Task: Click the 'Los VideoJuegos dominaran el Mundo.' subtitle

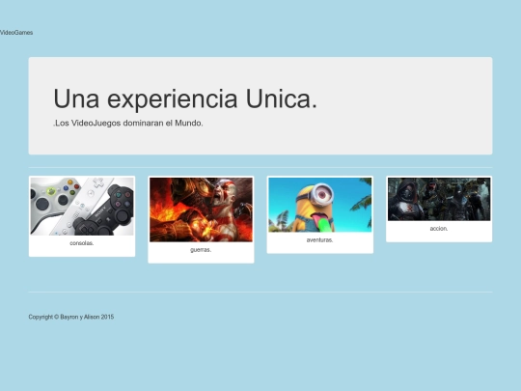Action: click(x=128, y=123)
